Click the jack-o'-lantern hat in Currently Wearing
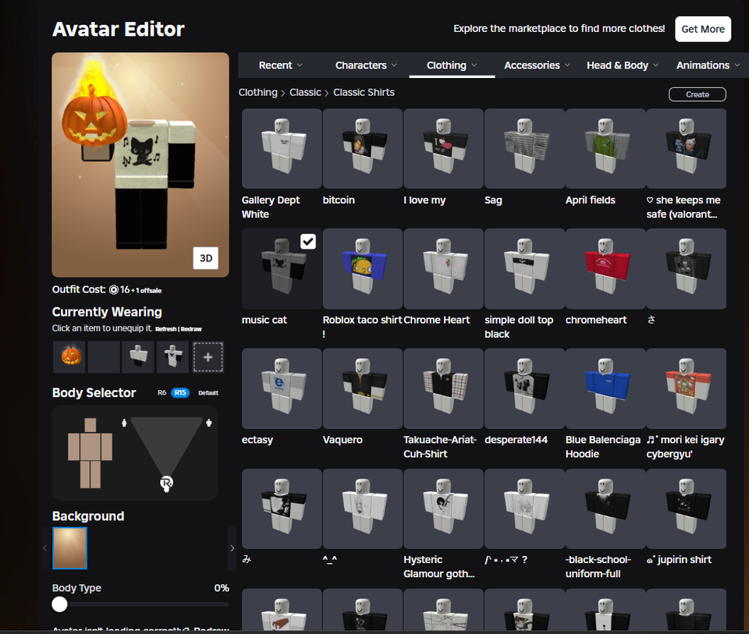749x634 pixels. point(69,356)
